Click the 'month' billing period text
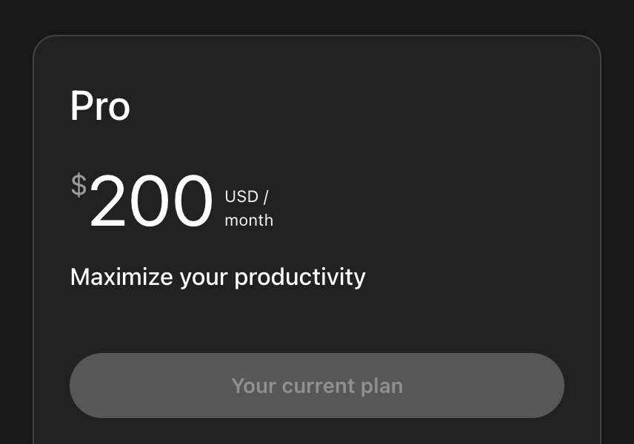 click(249, 221)
